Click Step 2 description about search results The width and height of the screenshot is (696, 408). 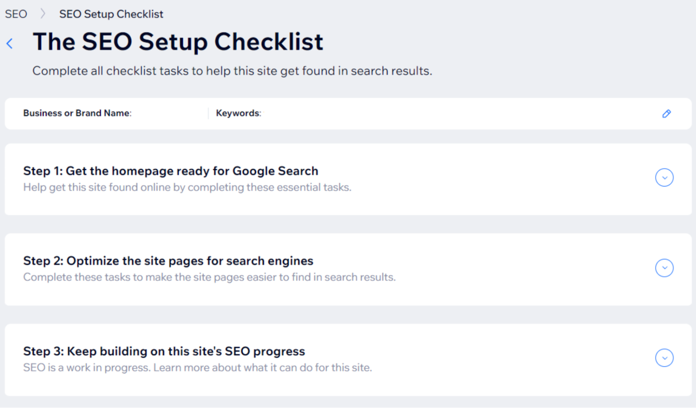(209, 277)
